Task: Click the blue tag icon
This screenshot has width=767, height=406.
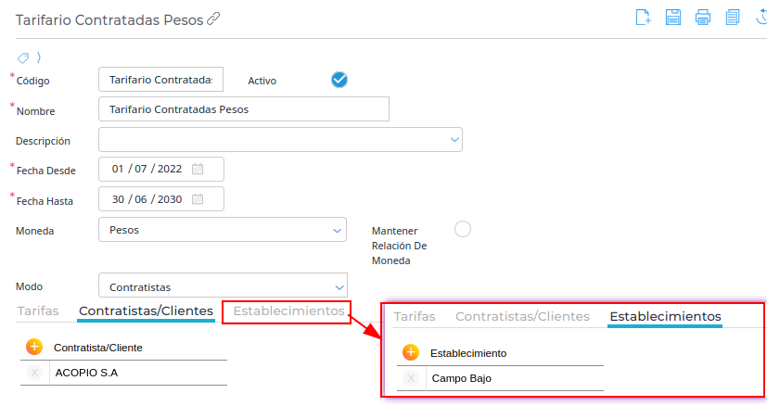Action: tap(23, 58)
